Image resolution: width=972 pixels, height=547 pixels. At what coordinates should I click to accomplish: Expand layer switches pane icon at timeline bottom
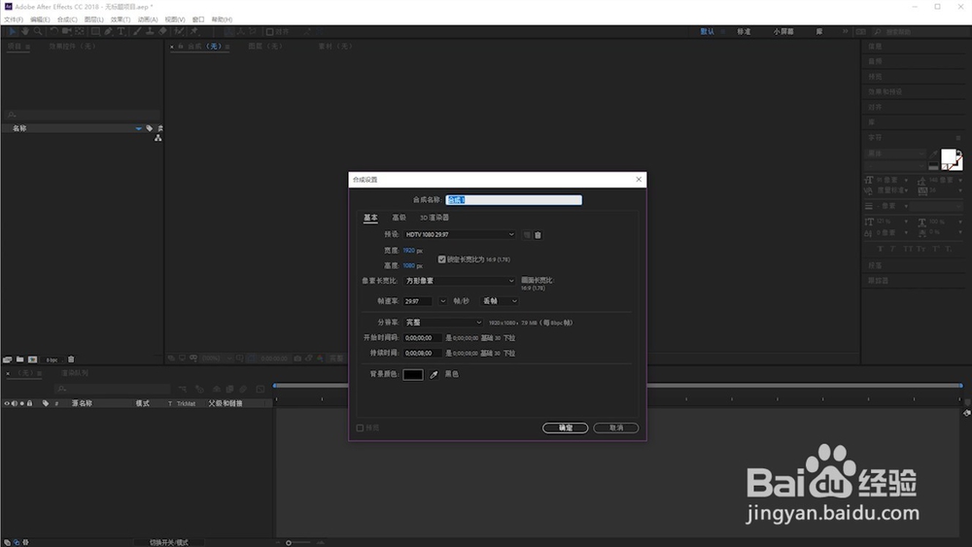[7, 543]
